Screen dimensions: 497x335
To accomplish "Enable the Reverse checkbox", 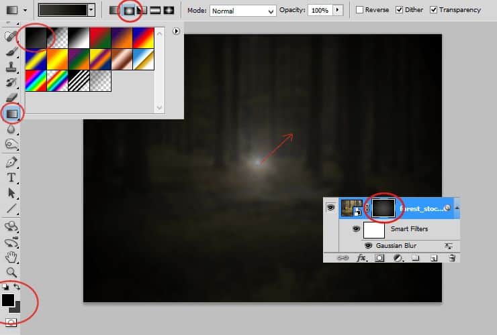I will pyautogui.click(x=360, y=10).
